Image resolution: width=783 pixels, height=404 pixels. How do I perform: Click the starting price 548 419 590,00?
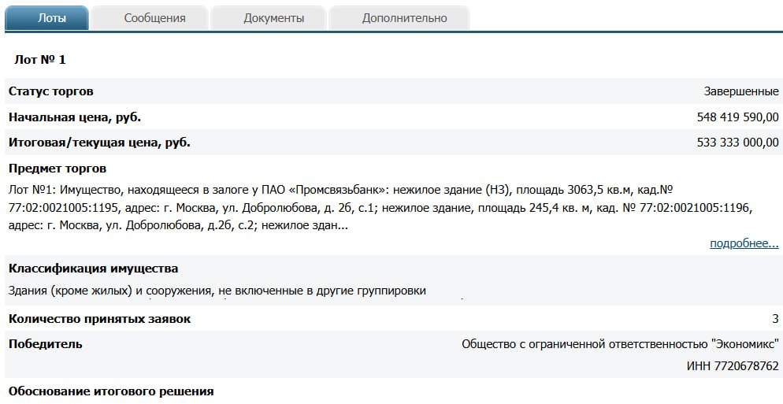pos(737,117)
